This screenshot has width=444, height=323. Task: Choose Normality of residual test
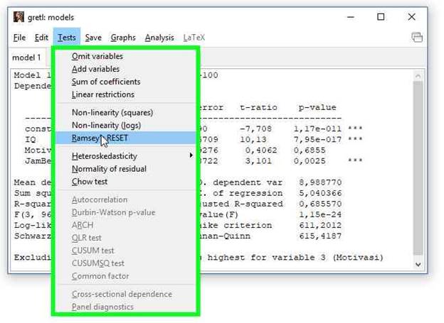[x=109, y=169]
